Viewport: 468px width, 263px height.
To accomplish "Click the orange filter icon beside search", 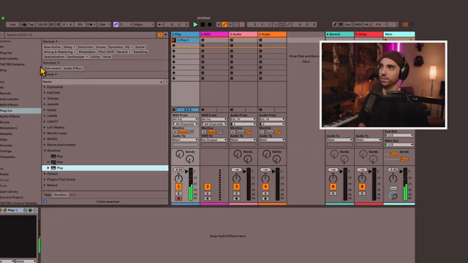I will (x=160, y=35).
